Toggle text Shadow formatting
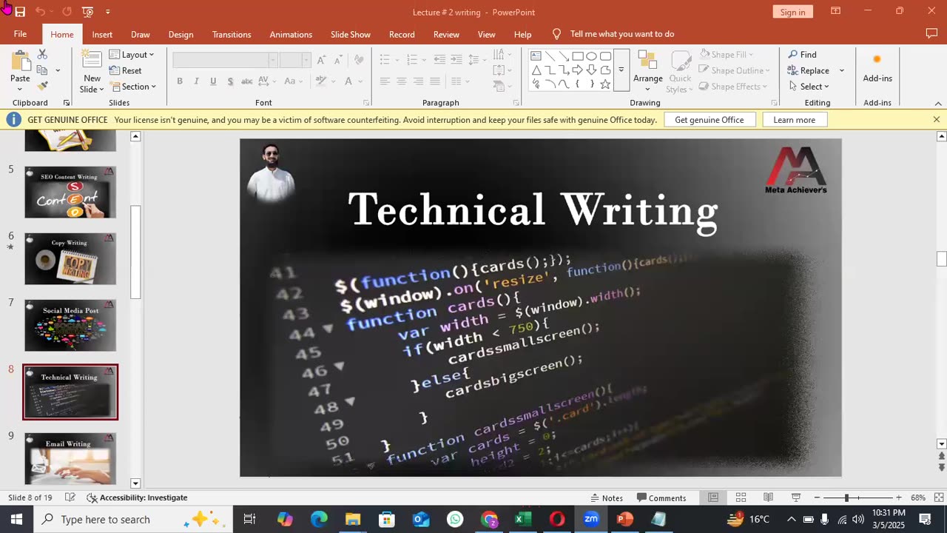 [x=230, y=81]
